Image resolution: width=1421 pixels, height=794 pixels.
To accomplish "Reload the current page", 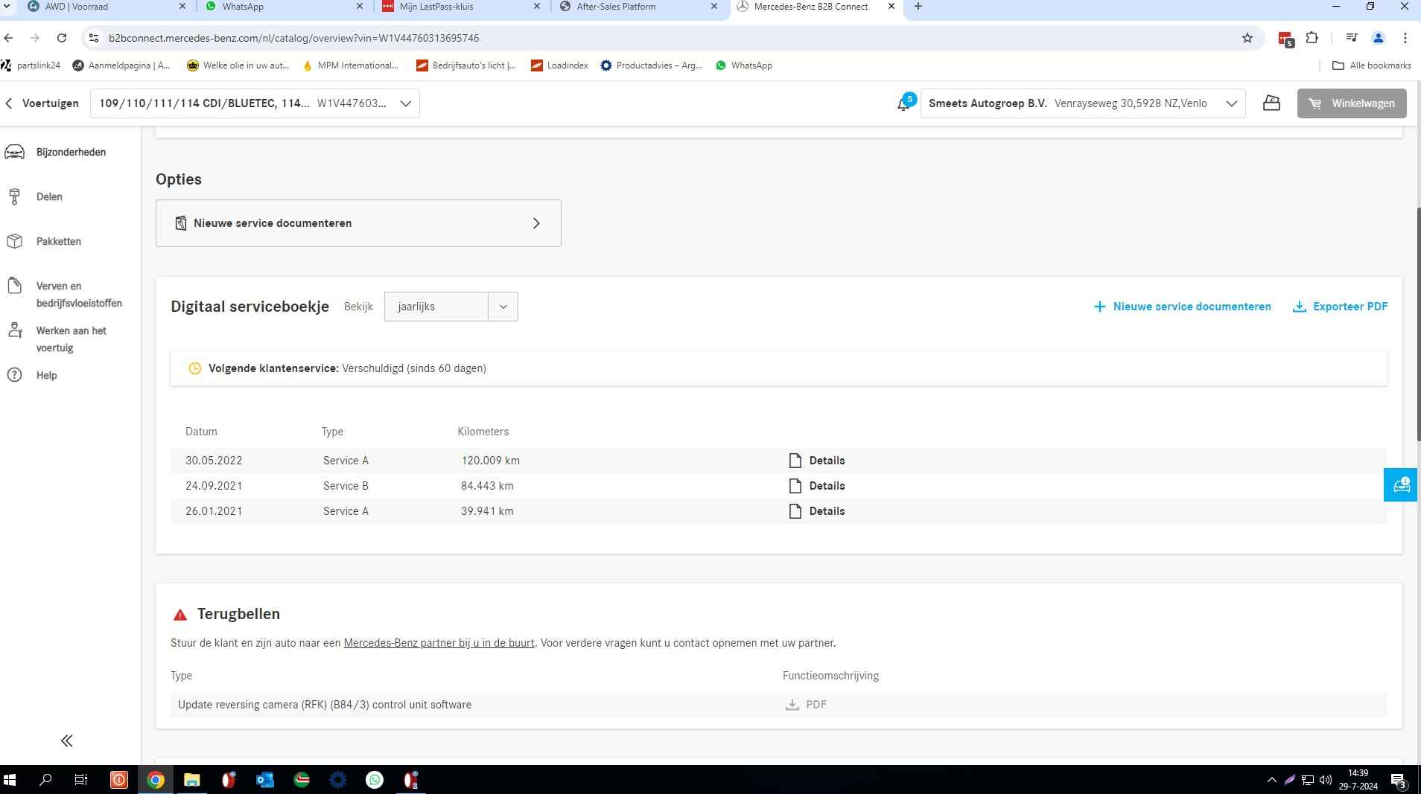I will [62, 38].
